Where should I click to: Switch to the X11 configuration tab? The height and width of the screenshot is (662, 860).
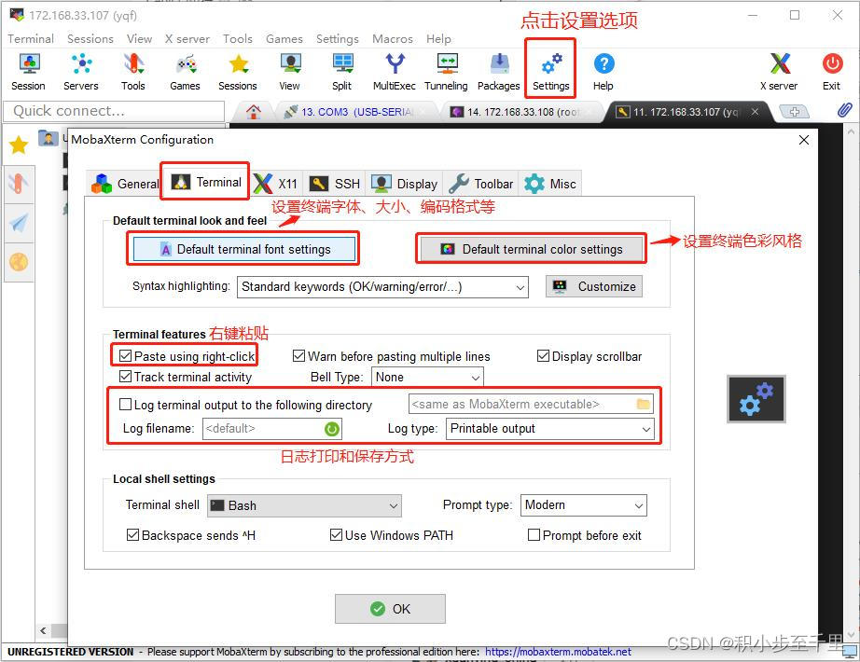[276, 184]
